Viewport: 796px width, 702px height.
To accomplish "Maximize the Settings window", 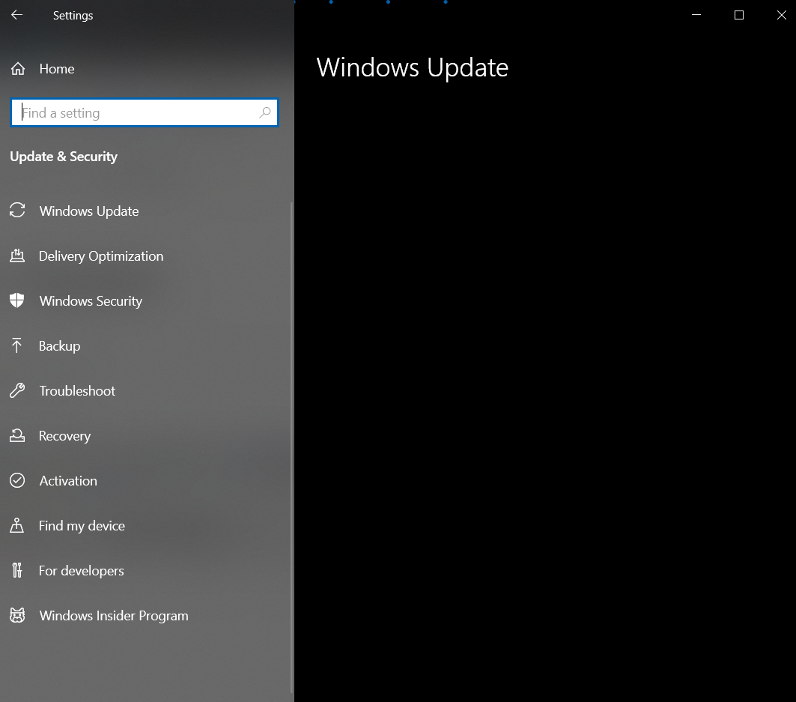I will coord(739,15).
